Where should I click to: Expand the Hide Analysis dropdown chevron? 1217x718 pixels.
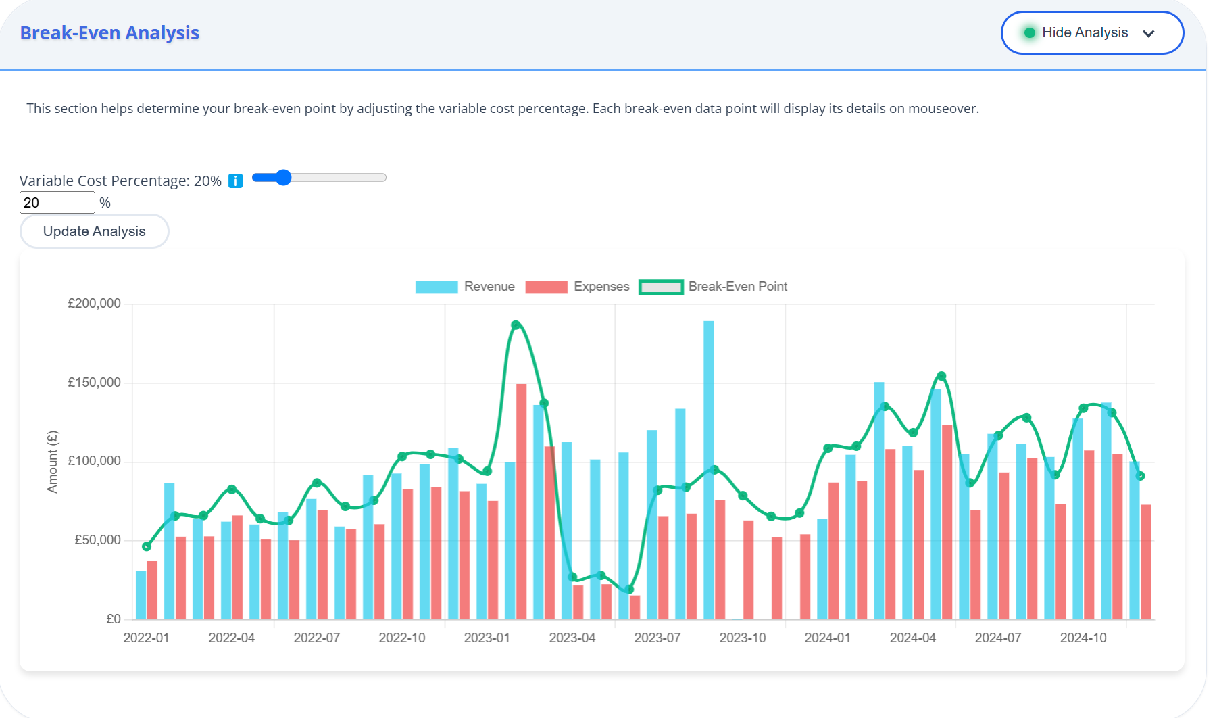coord(1149,32)
